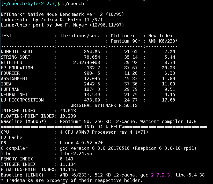Viewport: 213px width, 184px height.
Task: Click the libc-2.24.so value
Action: [x=76, y=154]
